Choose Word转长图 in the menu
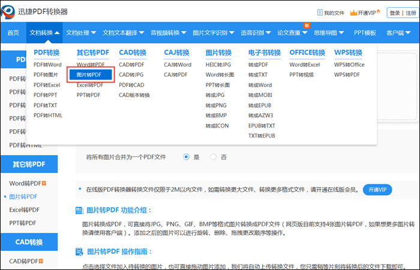 (220, 75)
